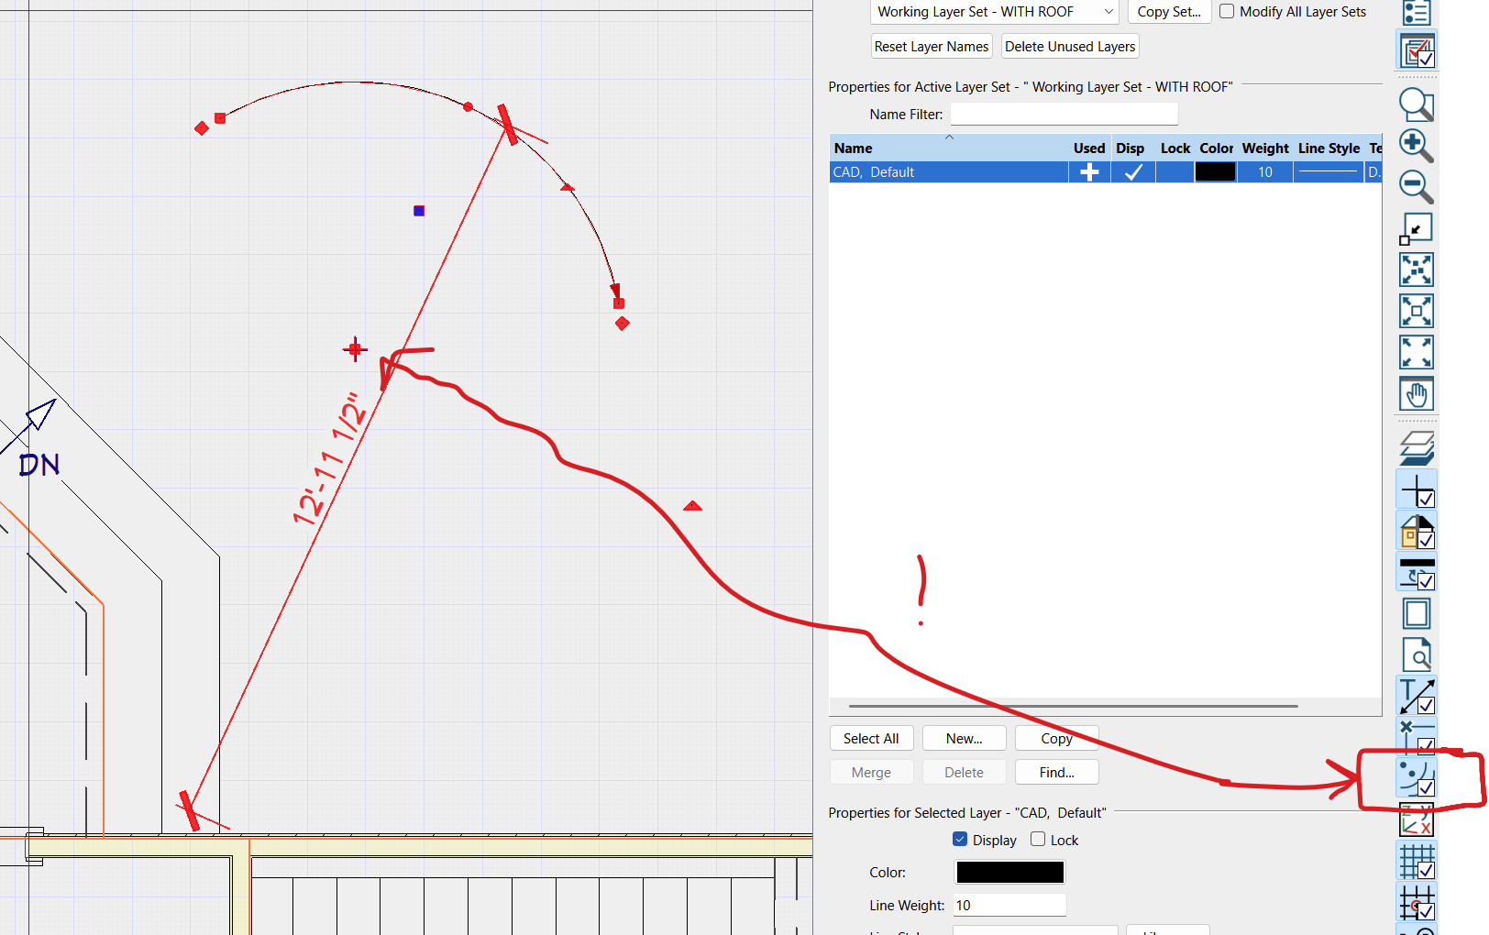Toggle the temporary dimensions T-arrow icon

pos(1416,696)
